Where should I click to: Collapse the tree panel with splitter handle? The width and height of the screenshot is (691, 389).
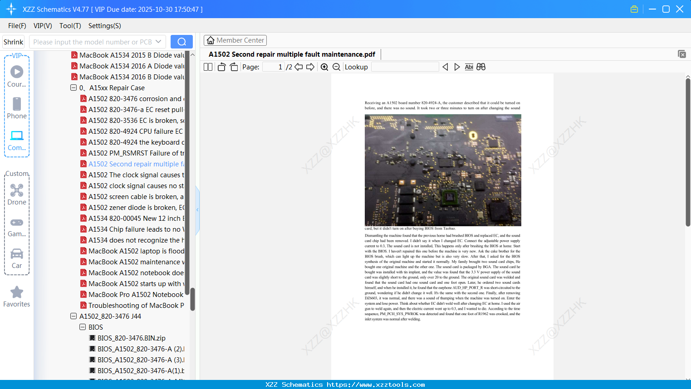tap(197, 210)
